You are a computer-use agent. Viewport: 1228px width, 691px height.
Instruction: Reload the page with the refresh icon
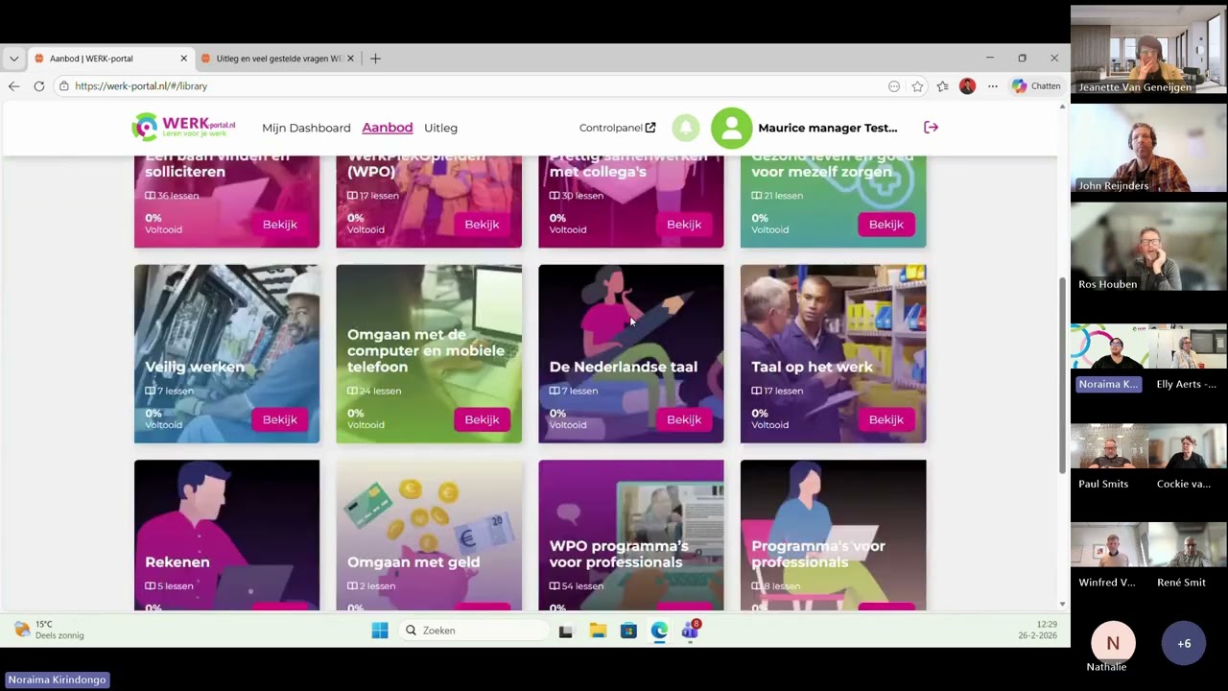coord(39,86)
